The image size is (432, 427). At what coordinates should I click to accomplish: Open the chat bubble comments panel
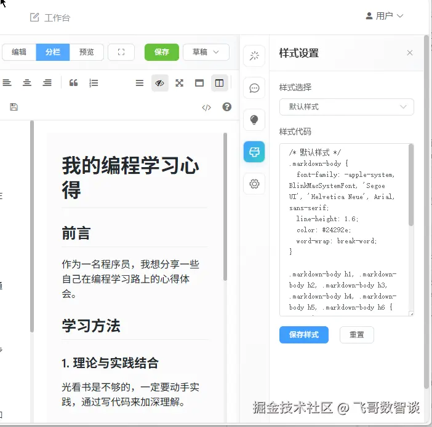point(254,88)
